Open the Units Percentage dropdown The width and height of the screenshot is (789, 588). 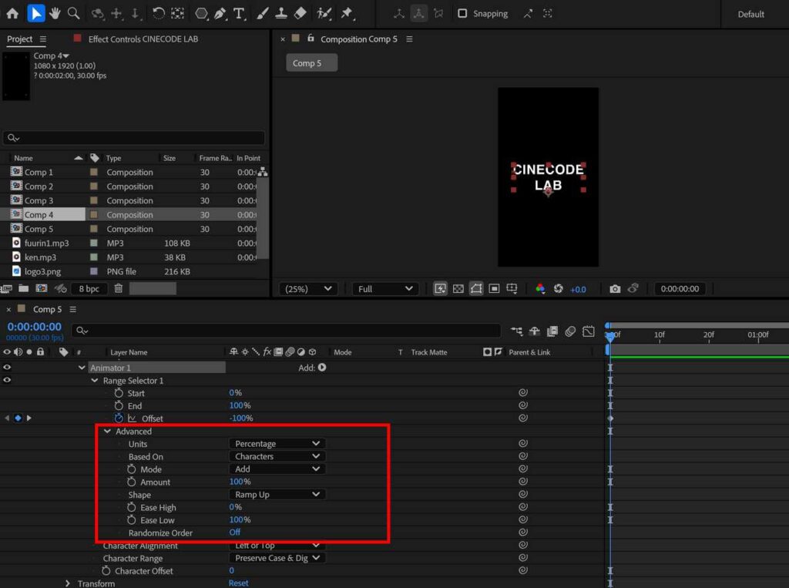click(277, 444)
